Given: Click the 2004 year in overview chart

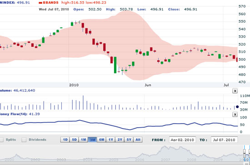Looking at the screenshot, I should coord(88,160).
